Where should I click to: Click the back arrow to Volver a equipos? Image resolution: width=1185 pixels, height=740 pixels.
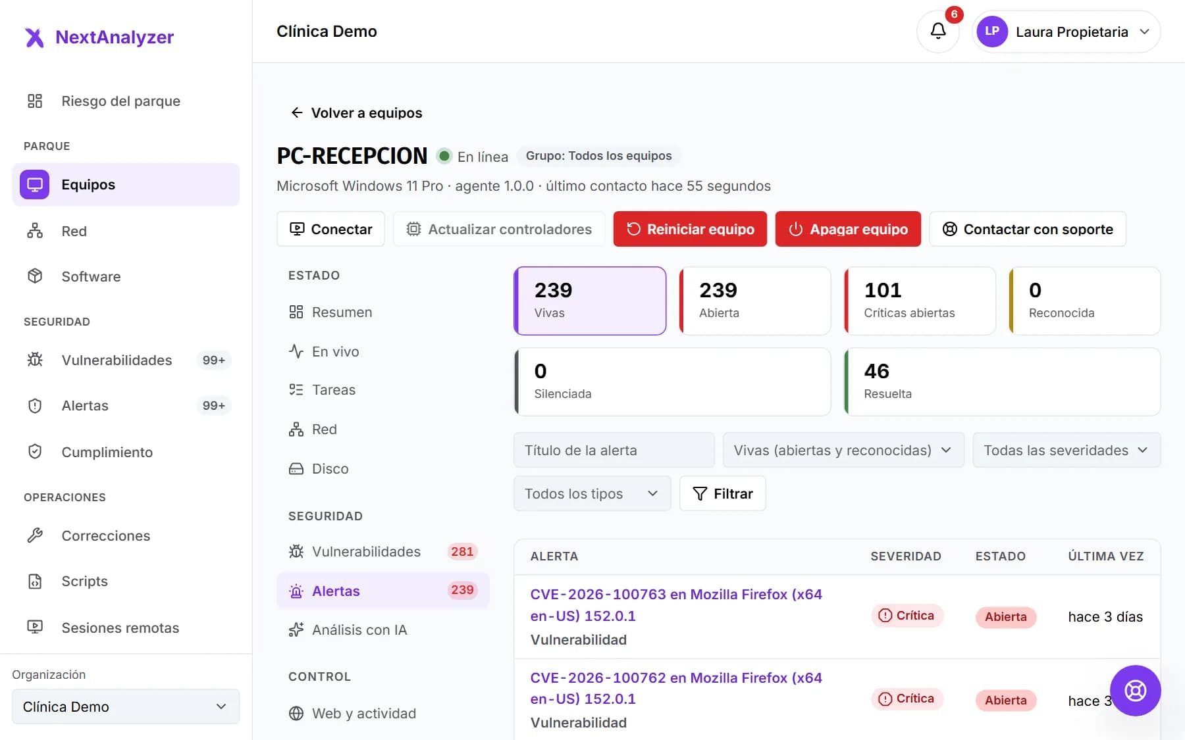coord(297,112)
